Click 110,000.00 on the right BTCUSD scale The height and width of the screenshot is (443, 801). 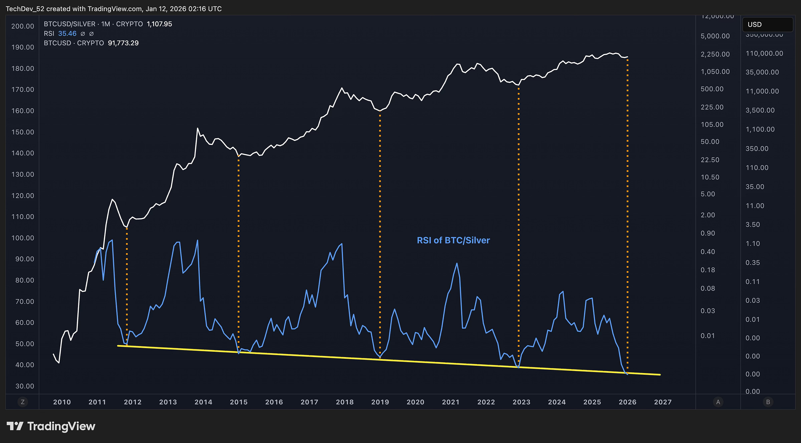point(764,53)
